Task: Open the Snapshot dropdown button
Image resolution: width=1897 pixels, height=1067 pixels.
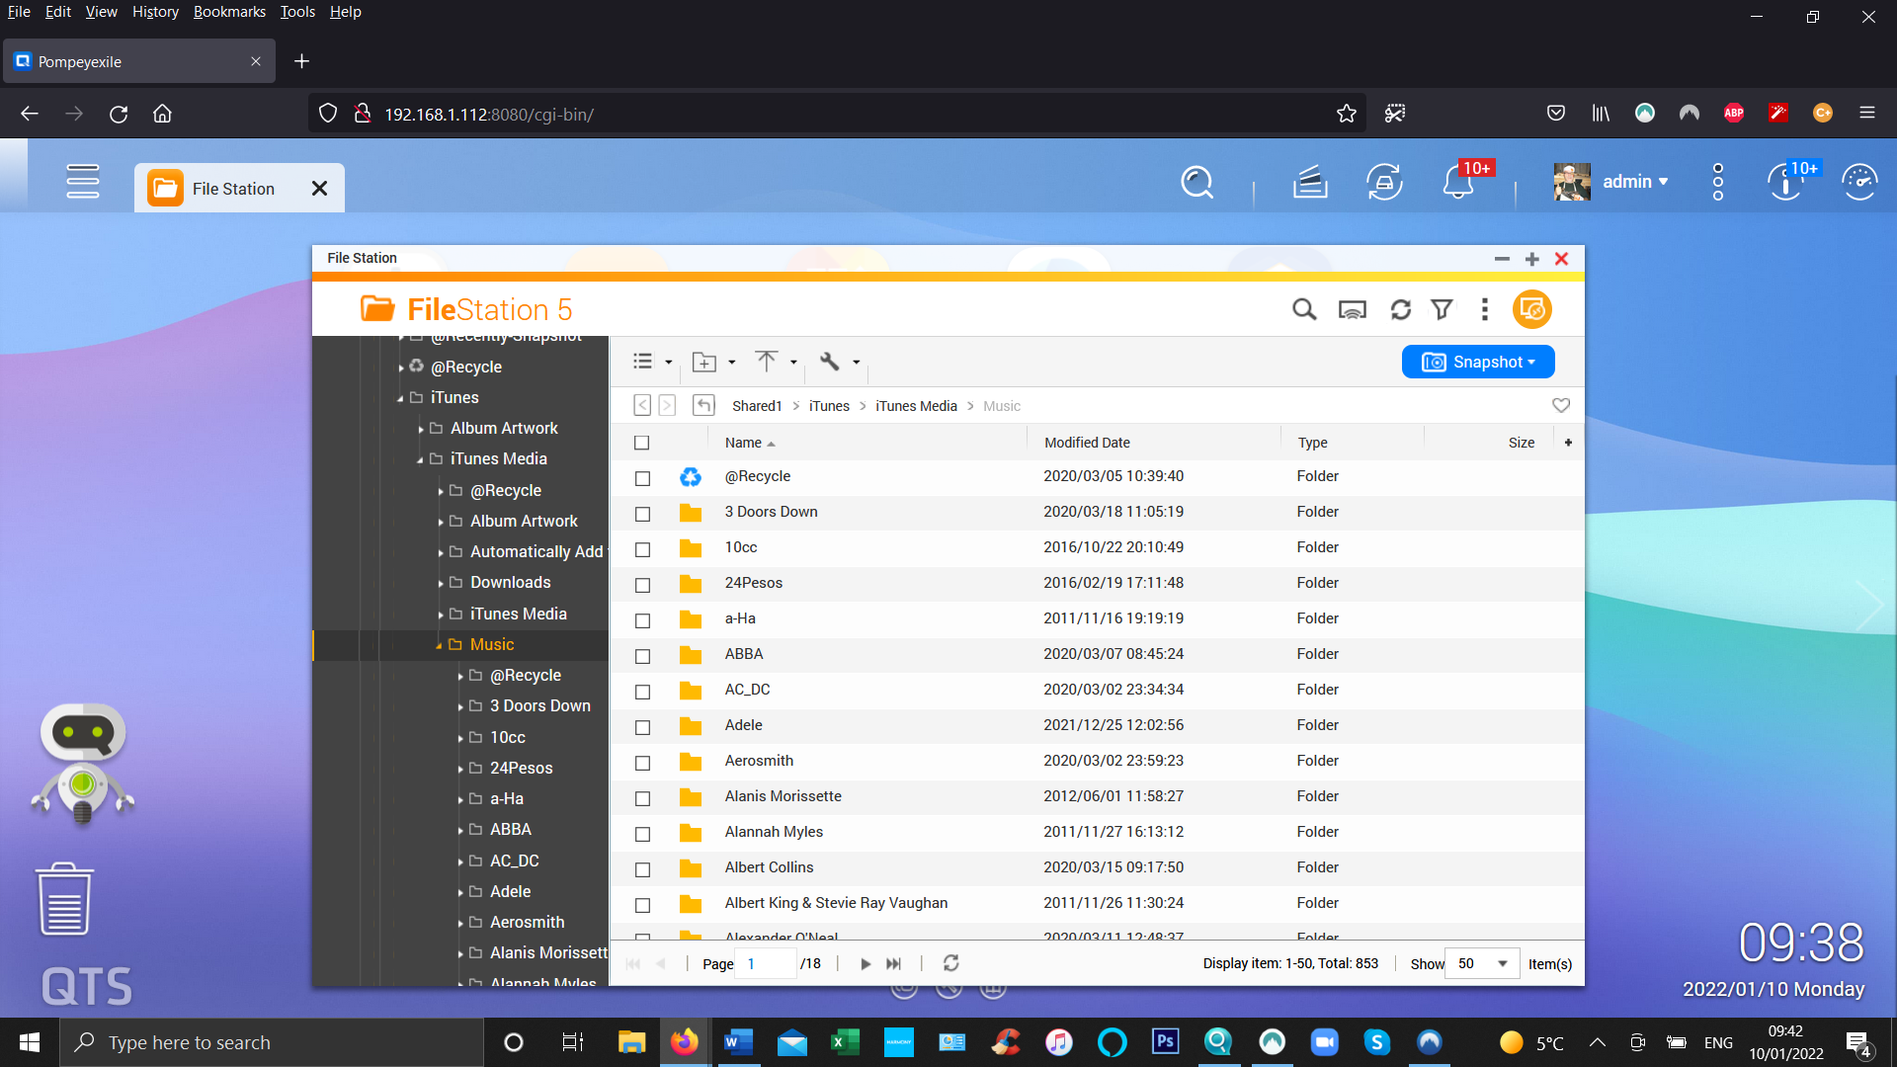Action: [1478, 362]
